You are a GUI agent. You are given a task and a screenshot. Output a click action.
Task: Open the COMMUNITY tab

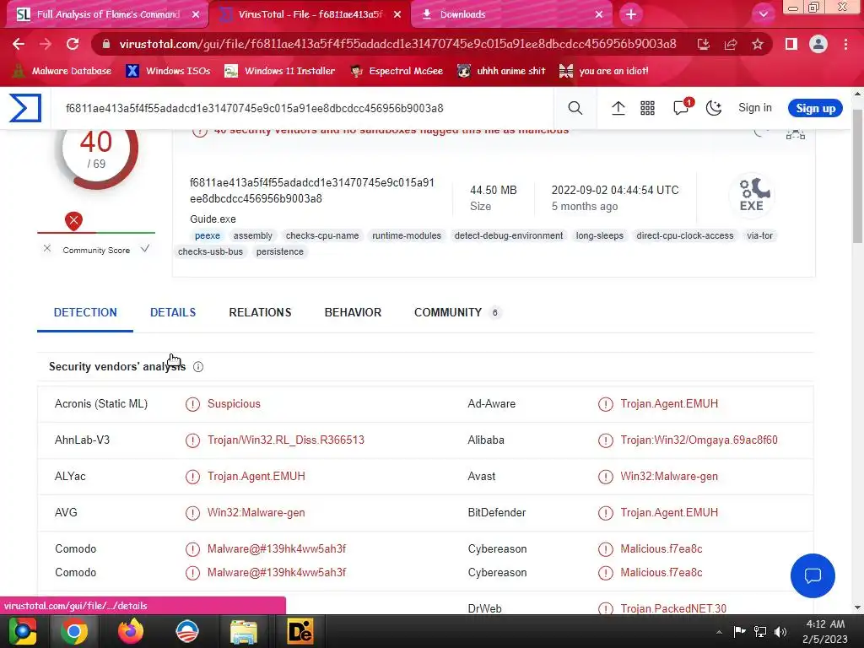457,312
